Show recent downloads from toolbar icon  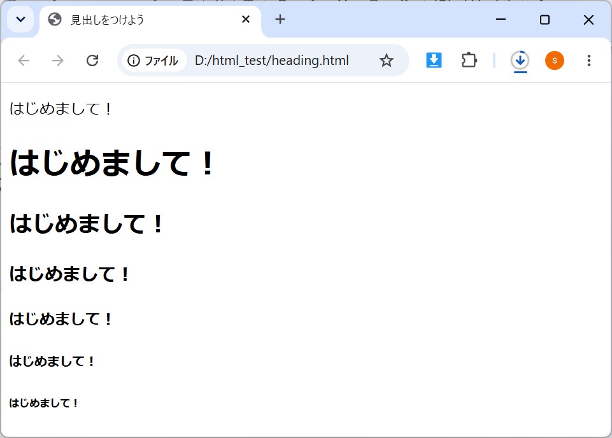pos(520,61)
